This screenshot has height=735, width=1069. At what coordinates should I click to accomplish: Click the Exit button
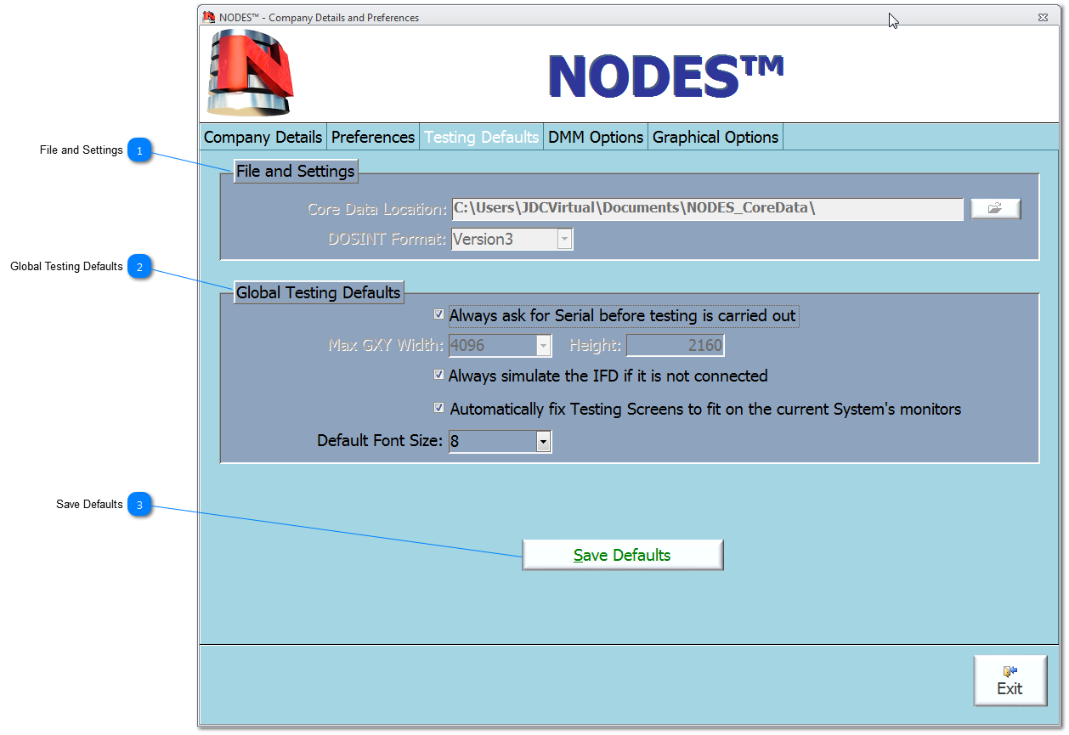point(1010,681)
